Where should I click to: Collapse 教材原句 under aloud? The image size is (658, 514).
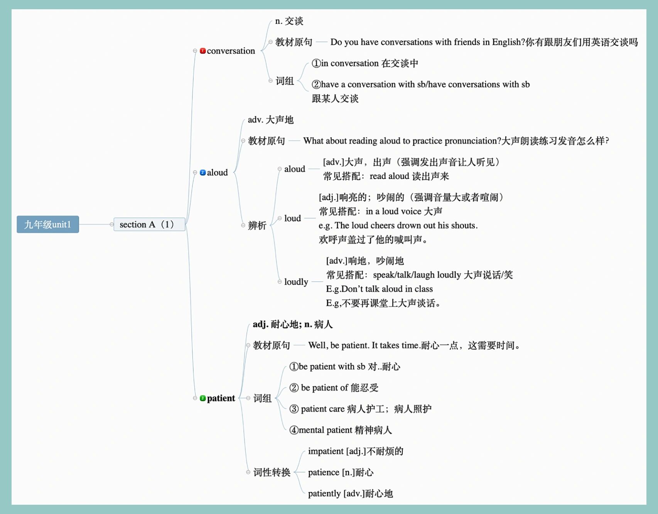click(243, 141)
